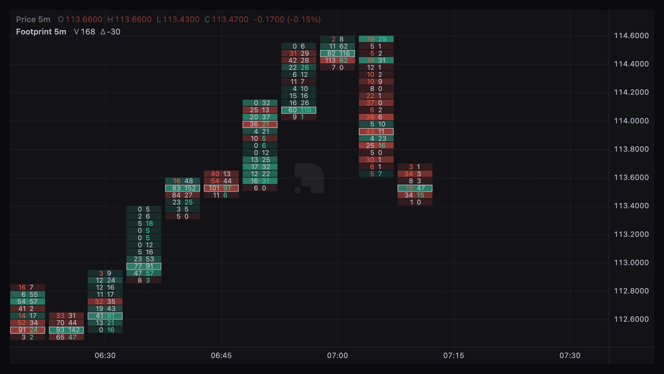664x374 pixels.
Task: Click the 114.6000 price axis label
Action: click(631, 36)
